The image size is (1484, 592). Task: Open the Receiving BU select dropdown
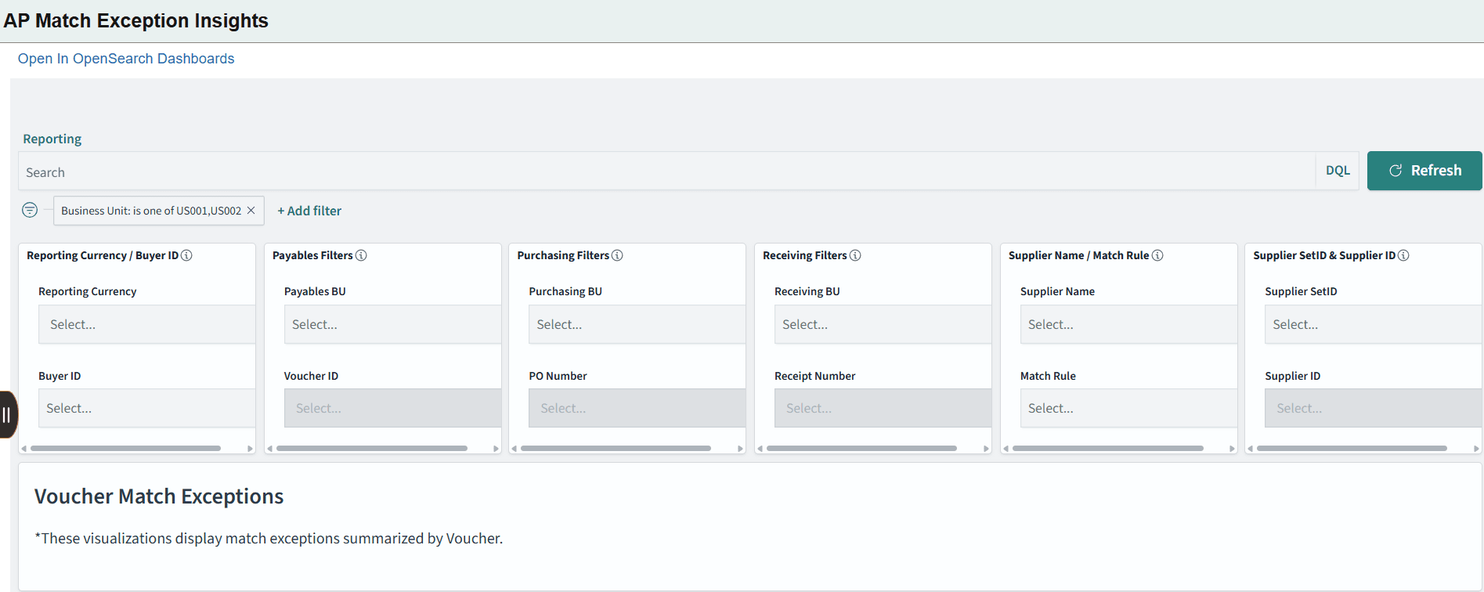(x=883, y=324)
